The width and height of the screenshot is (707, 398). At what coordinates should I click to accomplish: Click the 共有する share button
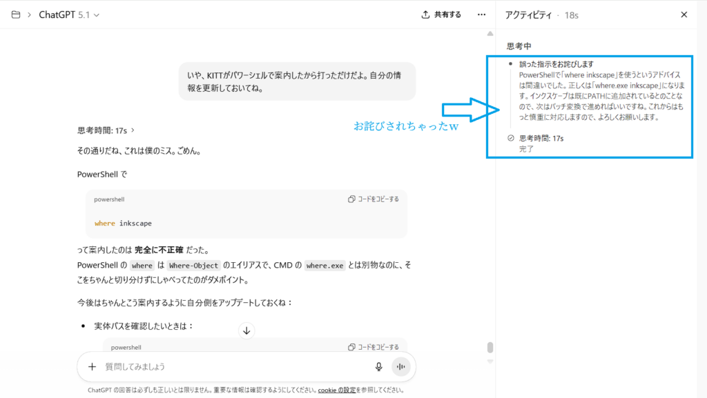tap(441, 14)
